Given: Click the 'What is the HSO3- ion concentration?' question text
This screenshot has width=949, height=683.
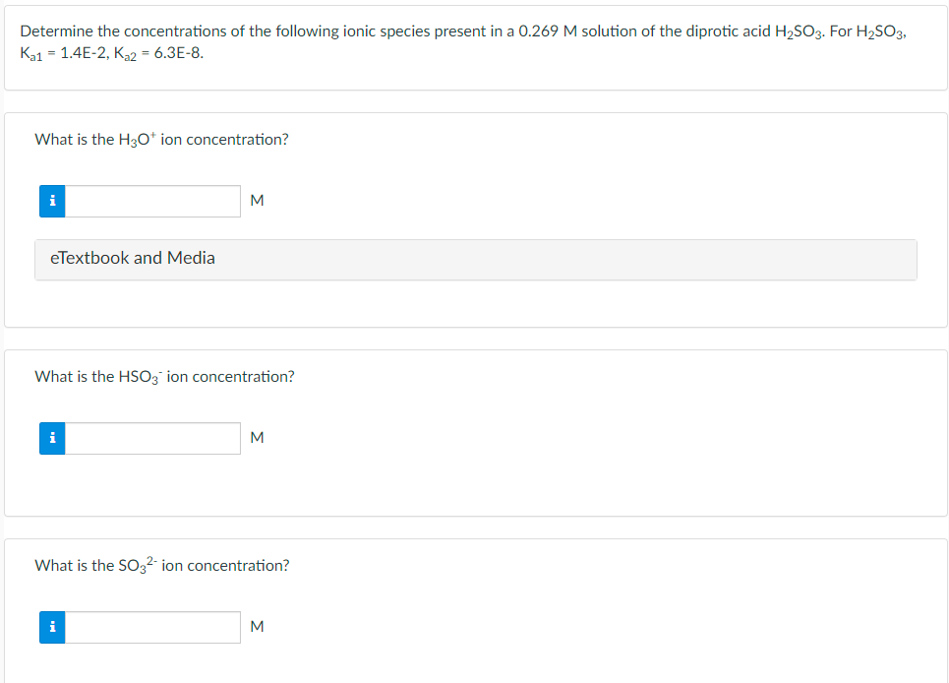Looking at the screenshot, I should [x=164, y=377].
